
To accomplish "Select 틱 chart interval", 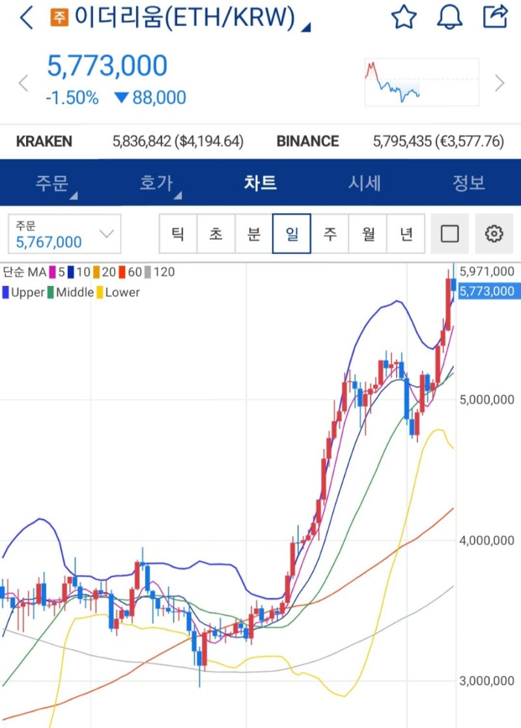I will click(178, 234).
